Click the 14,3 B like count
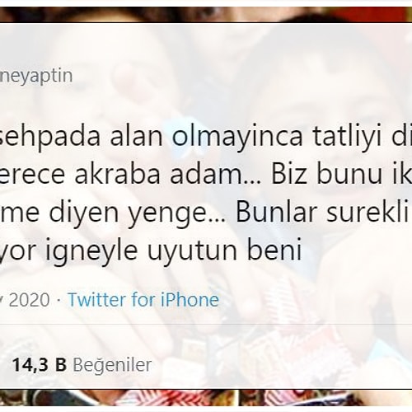Viewport: 412px width, 412px height. [40, 364]
